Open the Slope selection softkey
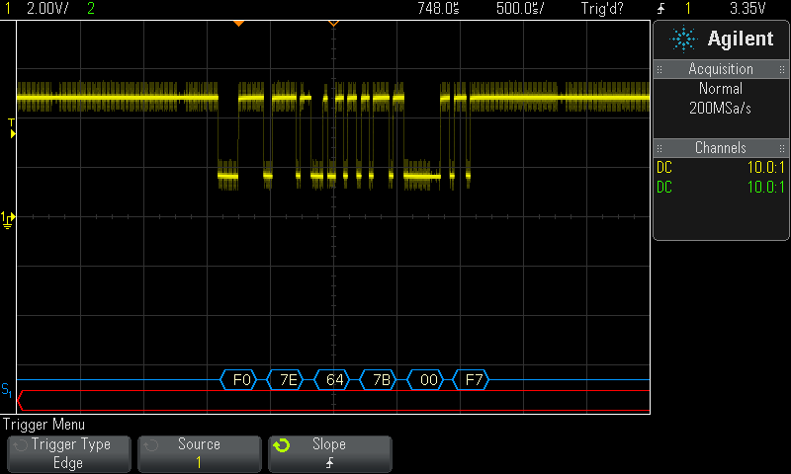Viewport: 791px width, 474px height. coord(329,453)
